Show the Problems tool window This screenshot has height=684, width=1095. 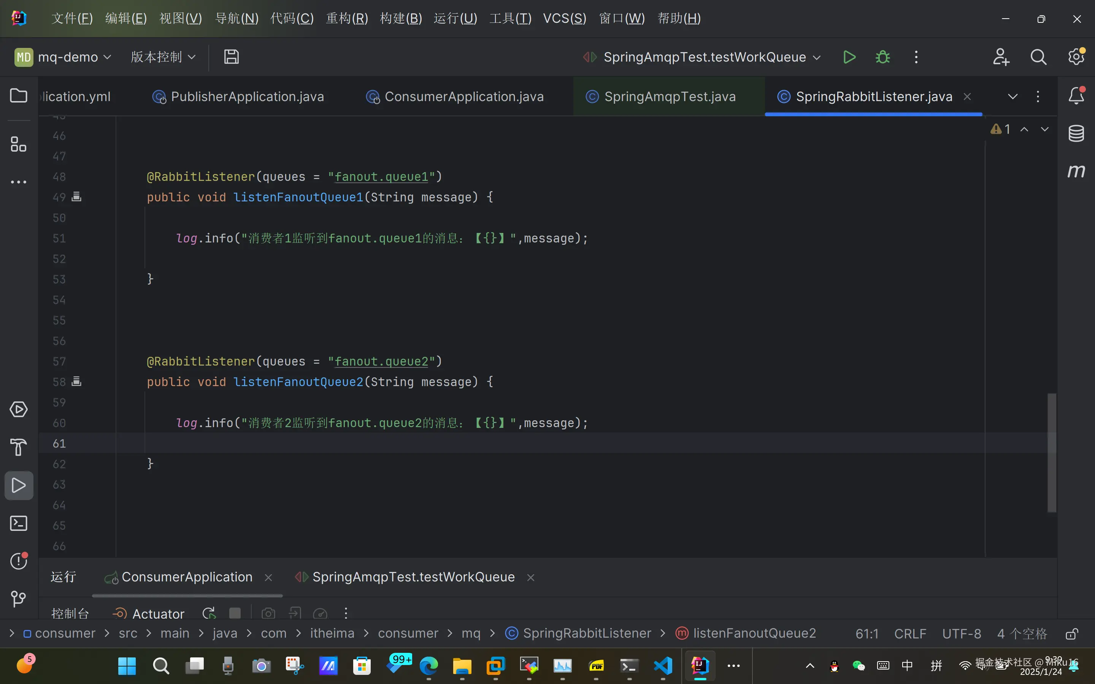(x=19, y=561)
